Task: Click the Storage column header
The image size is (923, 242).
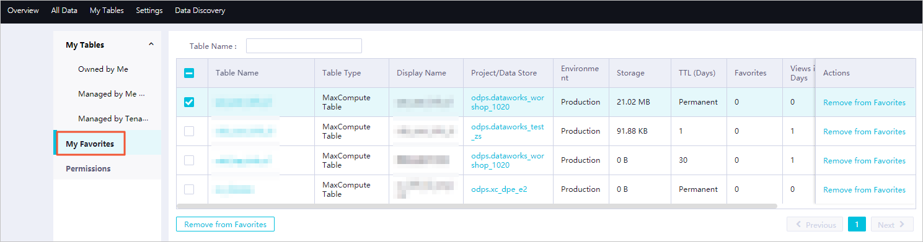Action: click(x=630, y=73)
